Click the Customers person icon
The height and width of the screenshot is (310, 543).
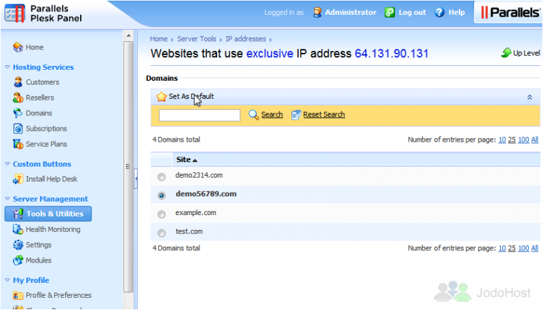18,82
